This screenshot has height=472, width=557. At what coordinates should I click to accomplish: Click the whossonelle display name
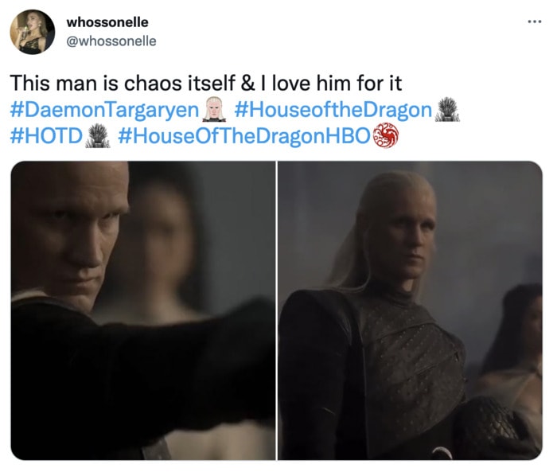coord(107,22)
